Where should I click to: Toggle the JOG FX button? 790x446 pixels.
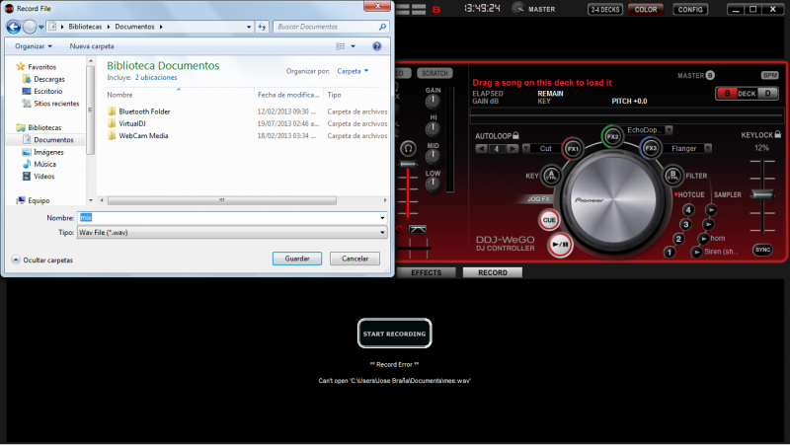[538, 199]
